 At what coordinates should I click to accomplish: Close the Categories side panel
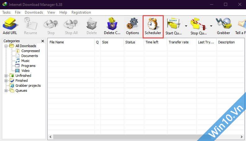pyautogui.click(x=43, y=41)
